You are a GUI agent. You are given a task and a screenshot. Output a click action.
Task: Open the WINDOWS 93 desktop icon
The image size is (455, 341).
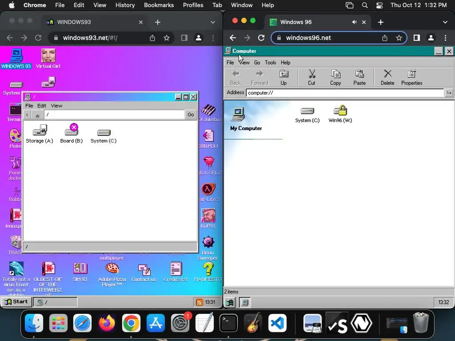coord(16,58)
